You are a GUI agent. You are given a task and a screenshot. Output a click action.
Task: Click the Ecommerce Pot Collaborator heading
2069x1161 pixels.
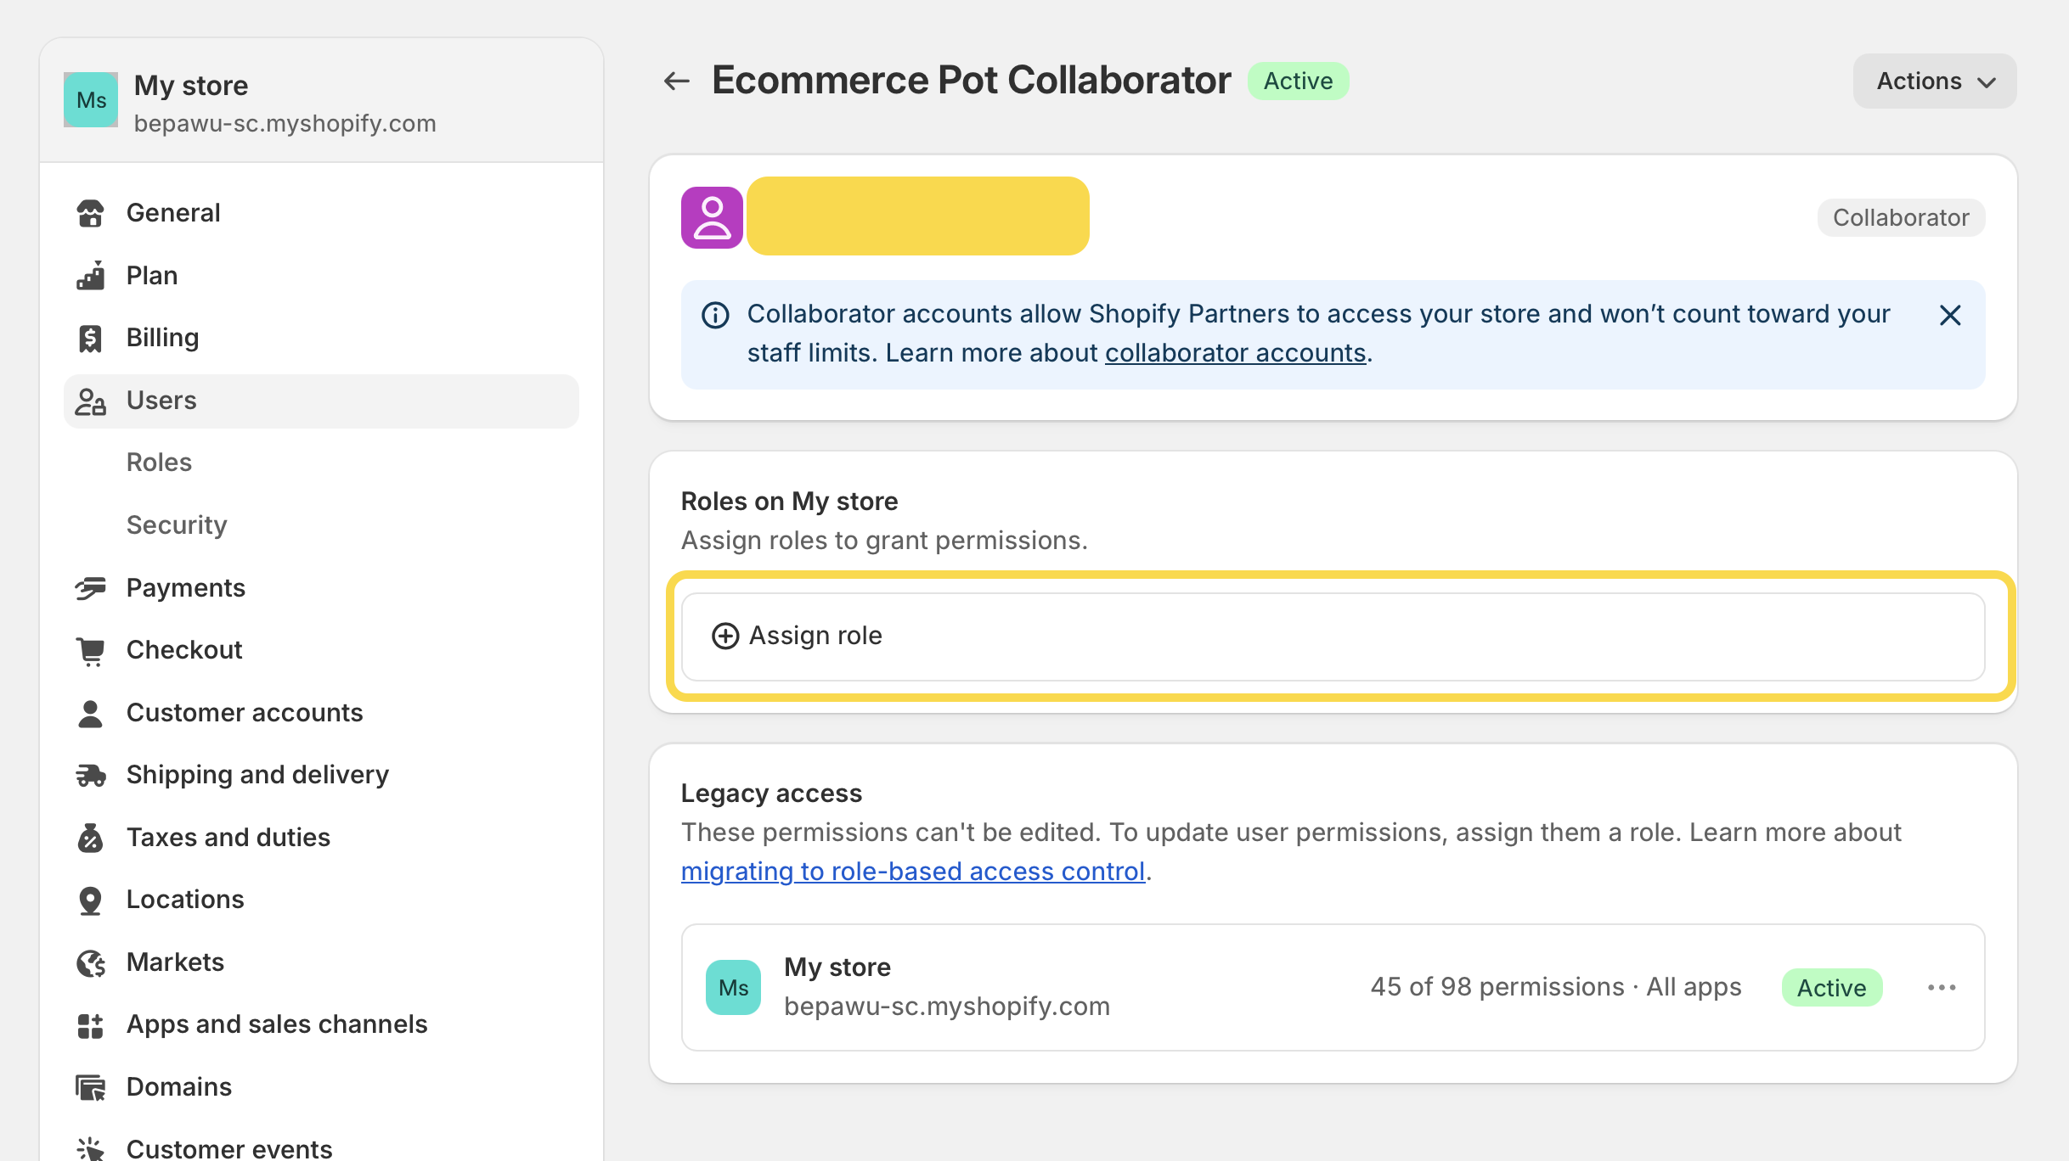point(972,81)
